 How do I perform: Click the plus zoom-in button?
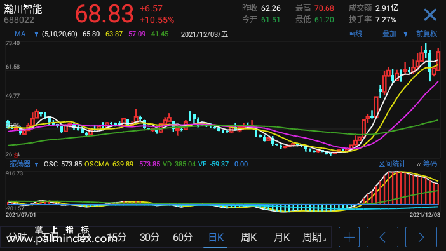click(x=349, y=237)
